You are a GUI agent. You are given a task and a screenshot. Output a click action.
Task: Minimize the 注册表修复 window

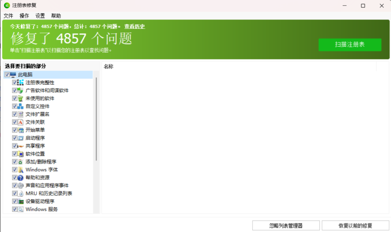coord(345,6)
